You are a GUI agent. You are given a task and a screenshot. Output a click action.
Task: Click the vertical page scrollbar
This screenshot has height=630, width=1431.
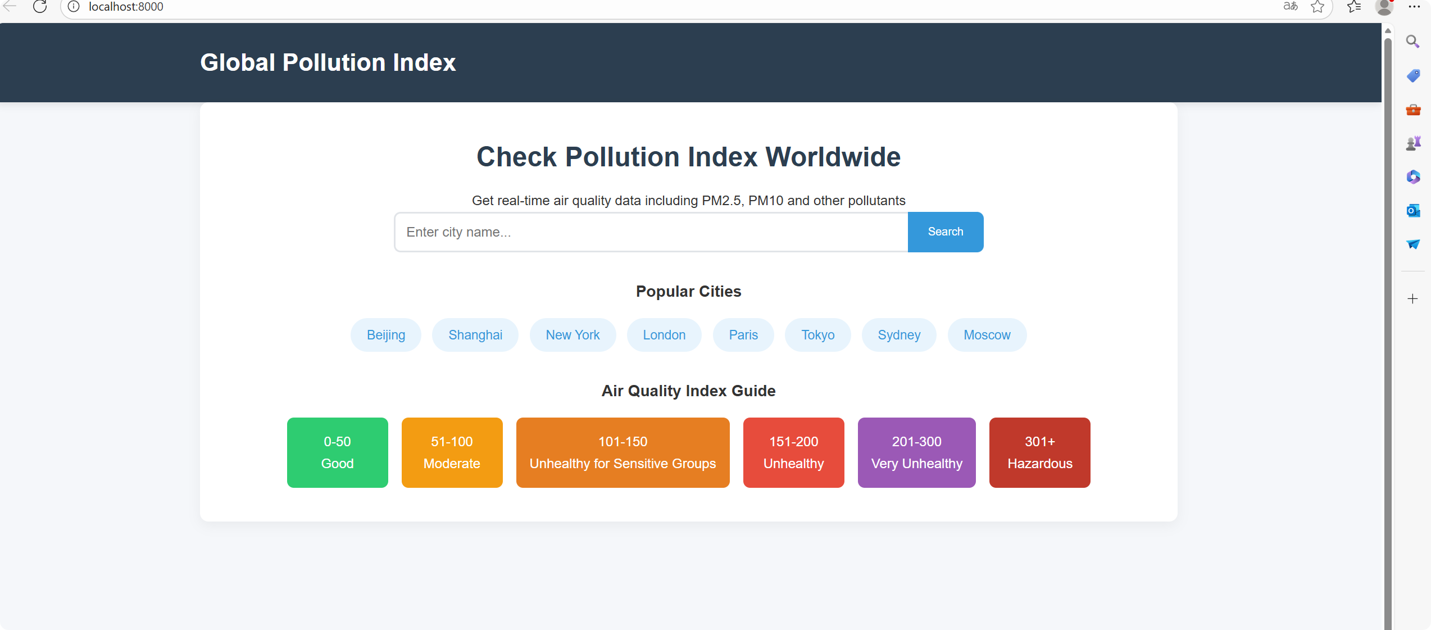[1388, 326]
